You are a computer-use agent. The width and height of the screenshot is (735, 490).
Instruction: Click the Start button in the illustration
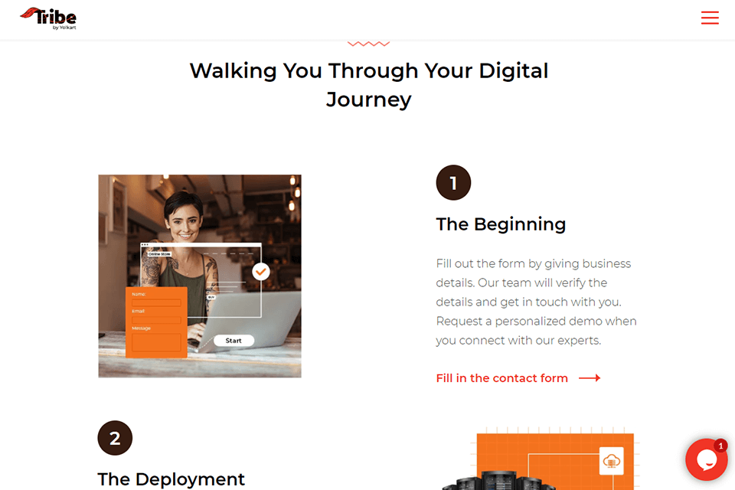pos(234,341)
